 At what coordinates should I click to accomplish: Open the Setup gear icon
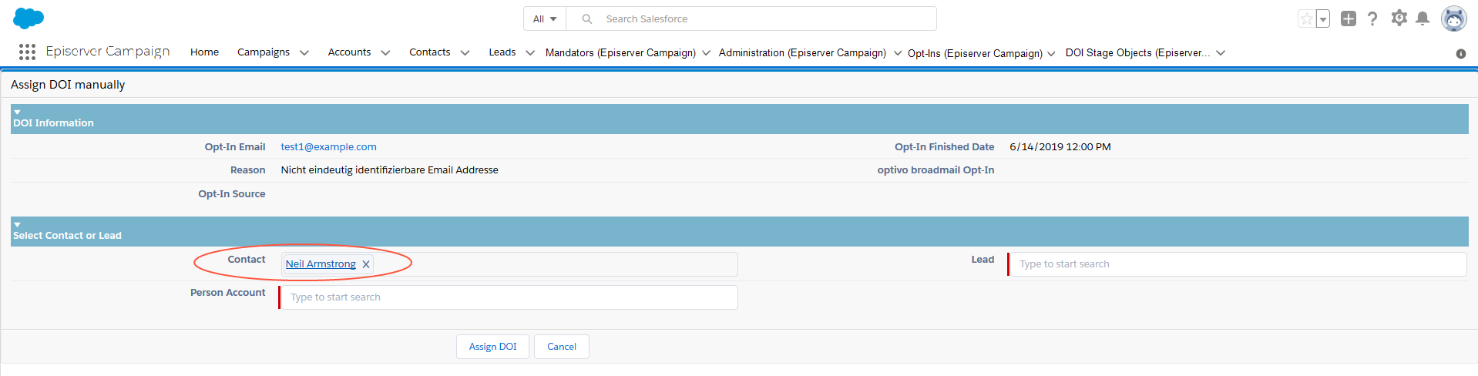coord(1399,18)
